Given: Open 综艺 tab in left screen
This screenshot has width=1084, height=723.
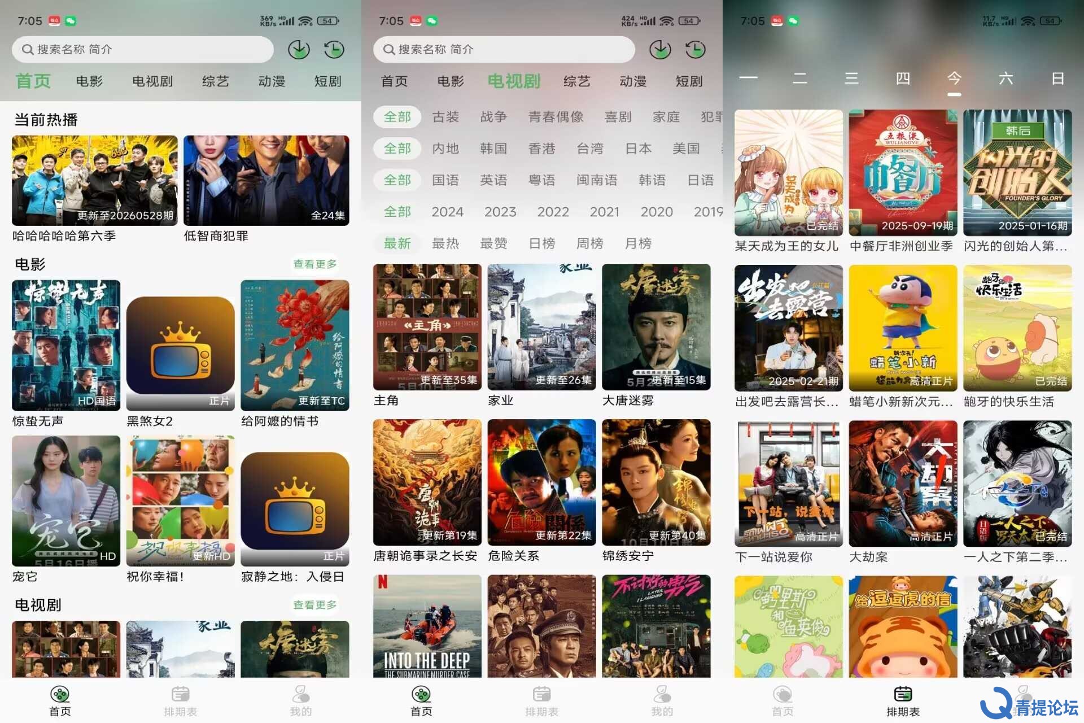Looking at the screenshot, I should pyautogui.click(x=216, y=81).
